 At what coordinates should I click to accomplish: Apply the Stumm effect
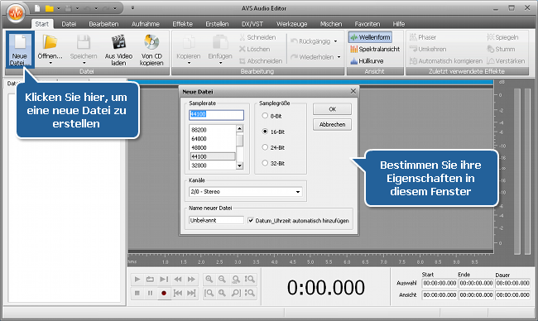coord(501,49)
